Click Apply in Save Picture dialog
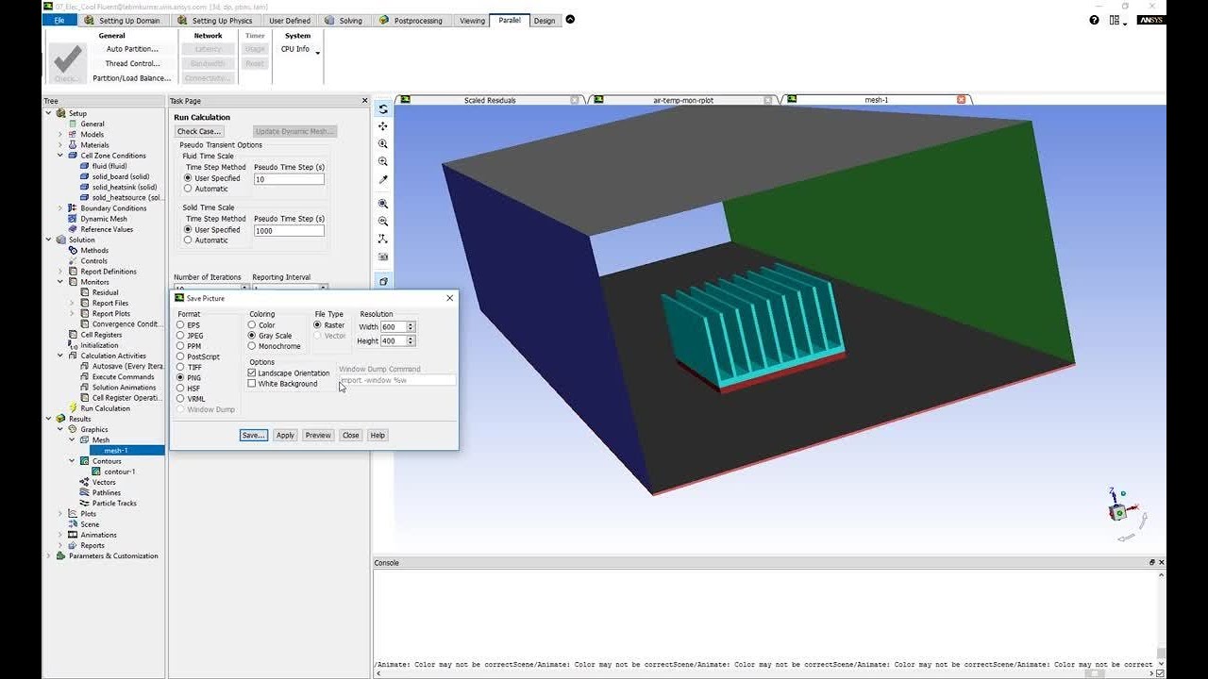 (x=286, y=436)
